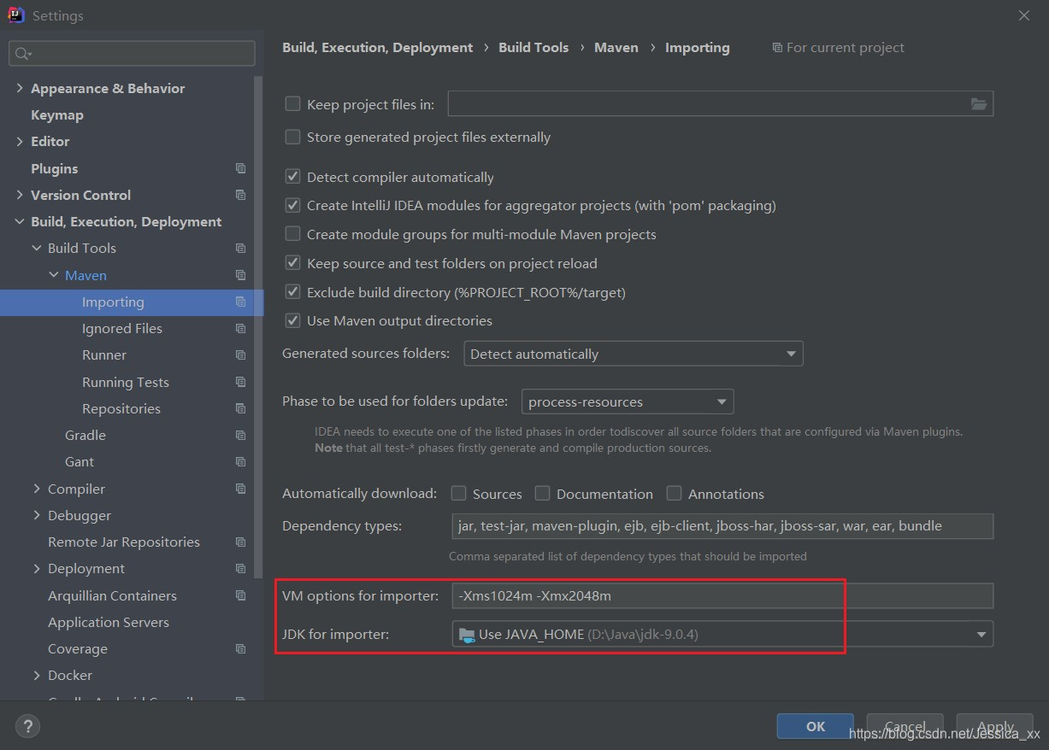The width and height of the screenshot is (1049, 750).
Task: Toggle Use Maven output directories
Action: point(292,320)
